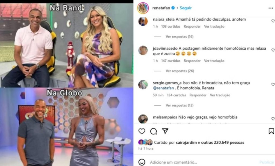Like jdaviimacedo's comment heart
The height and width of the screenshot is (166, 275).
coord(273,50)
